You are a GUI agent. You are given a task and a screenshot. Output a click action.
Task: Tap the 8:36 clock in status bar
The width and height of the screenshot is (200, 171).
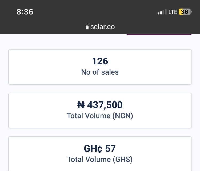tap(25, 12)
